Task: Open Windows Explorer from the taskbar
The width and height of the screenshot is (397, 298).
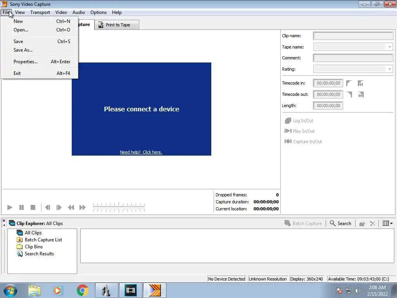Action: [35, 291]
